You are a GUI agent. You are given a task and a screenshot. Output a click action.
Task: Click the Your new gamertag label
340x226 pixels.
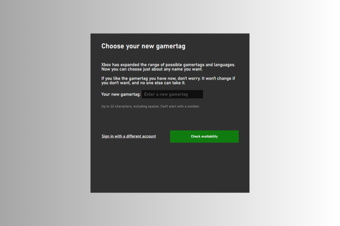[120, 94]
